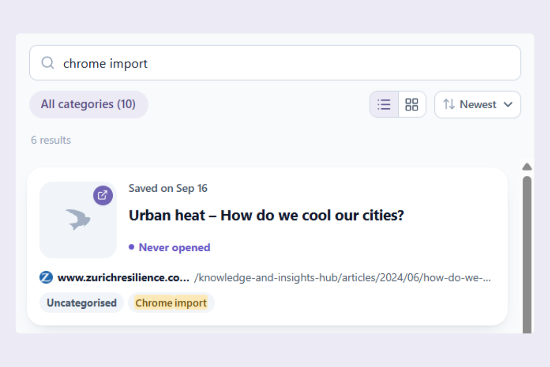Click the search field containing chrome import
The width and height of the screenshot is (550, 367).
click(x=275, y=63)
